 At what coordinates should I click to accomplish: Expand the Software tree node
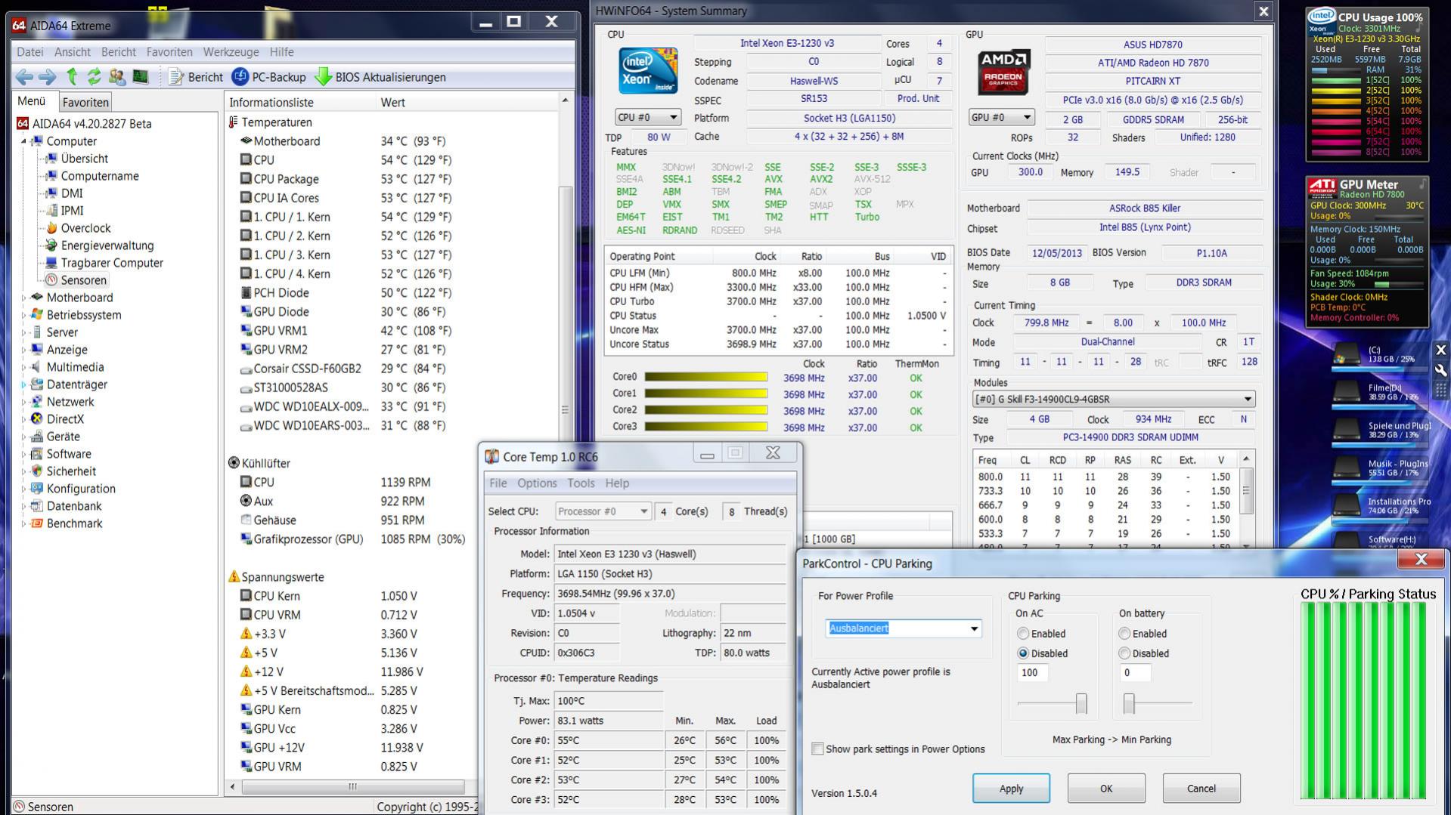click(23, 454)
